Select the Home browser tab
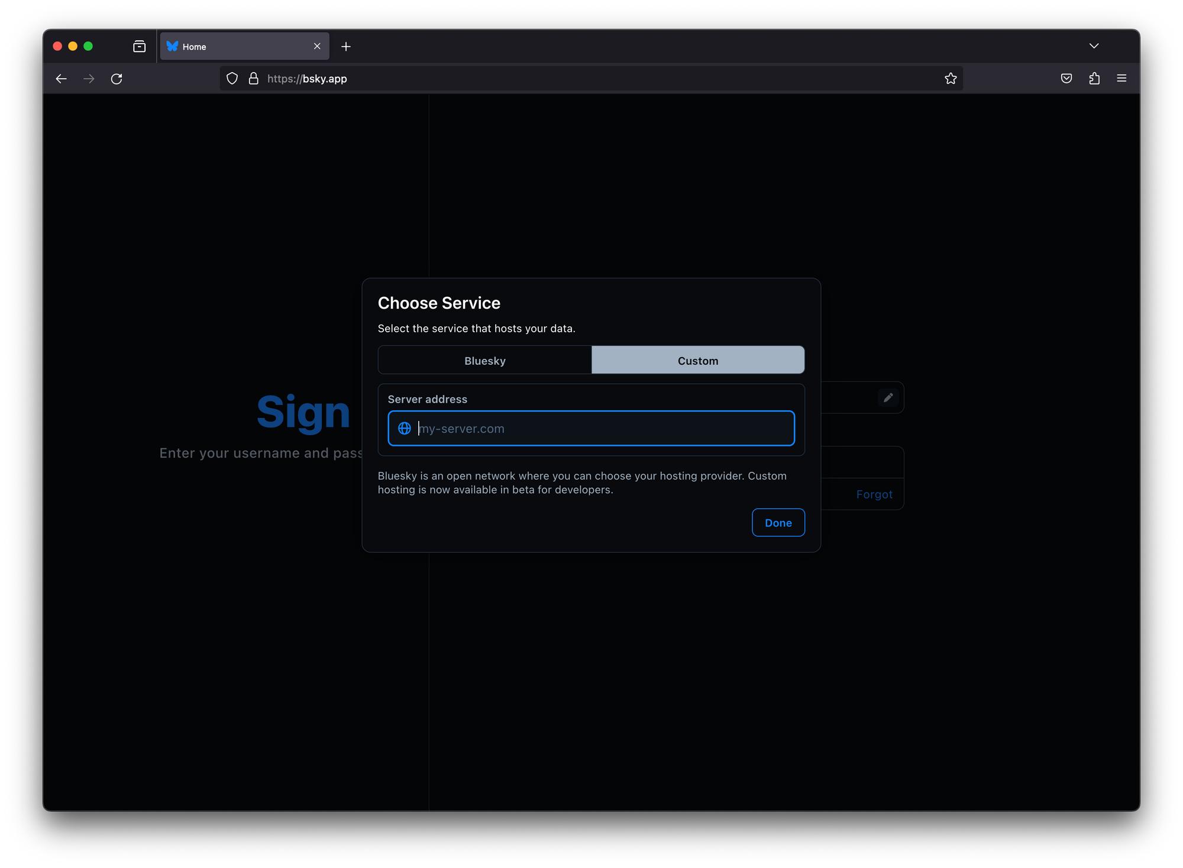The image size is (1183, 868). (x=244, y=46)
